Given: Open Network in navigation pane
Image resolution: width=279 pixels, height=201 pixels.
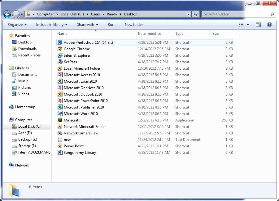Looking at the screenshot, I should [22, 165].
